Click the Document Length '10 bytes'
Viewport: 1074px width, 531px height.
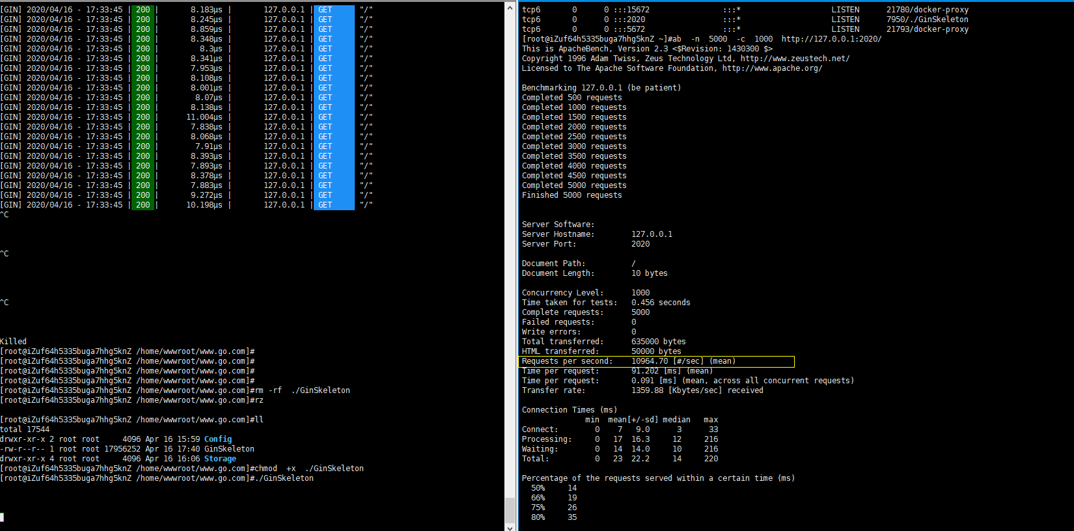click(x=650, y=273)
